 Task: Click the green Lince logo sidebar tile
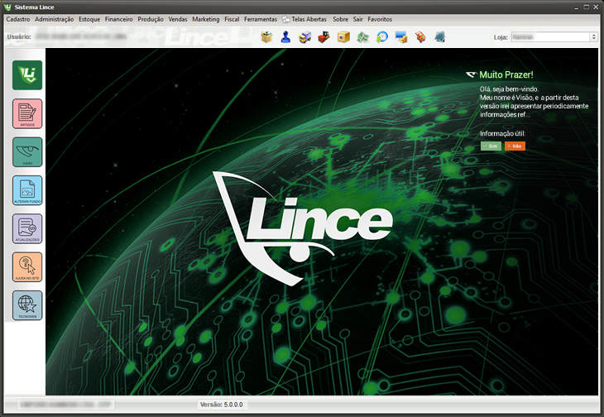pyautogui.click(x=27, y=75)
